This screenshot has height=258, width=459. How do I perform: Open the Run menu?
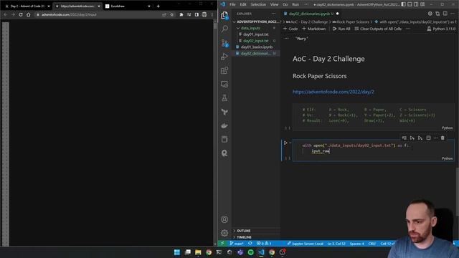(295, 4)
